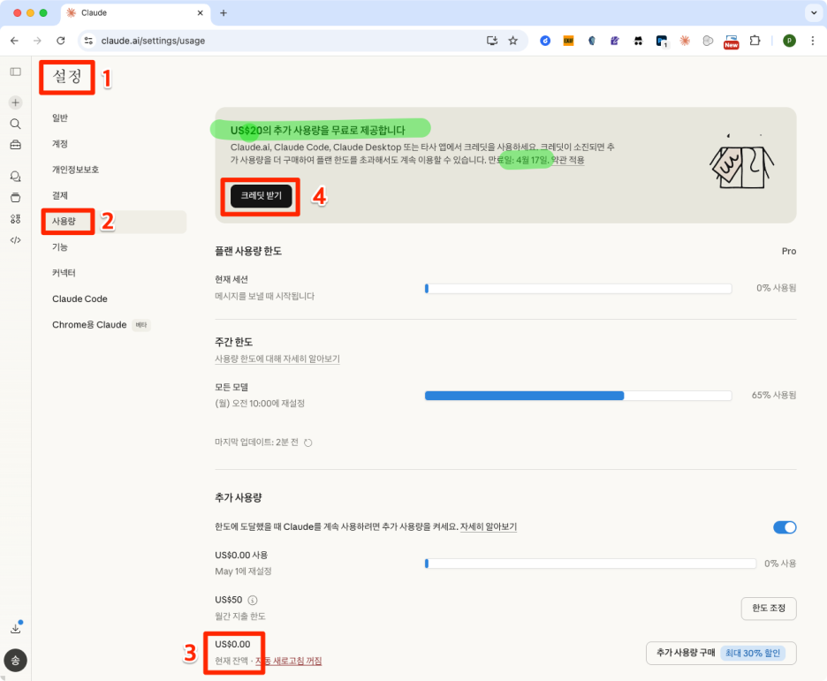Reload the browser page
Image resolution: width=827 pixels, height=681 pixels.
[x=61, y=41]
